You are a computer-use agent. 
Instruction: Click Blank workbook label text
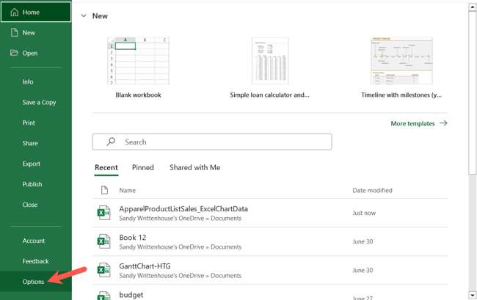(x=139, y=95)
